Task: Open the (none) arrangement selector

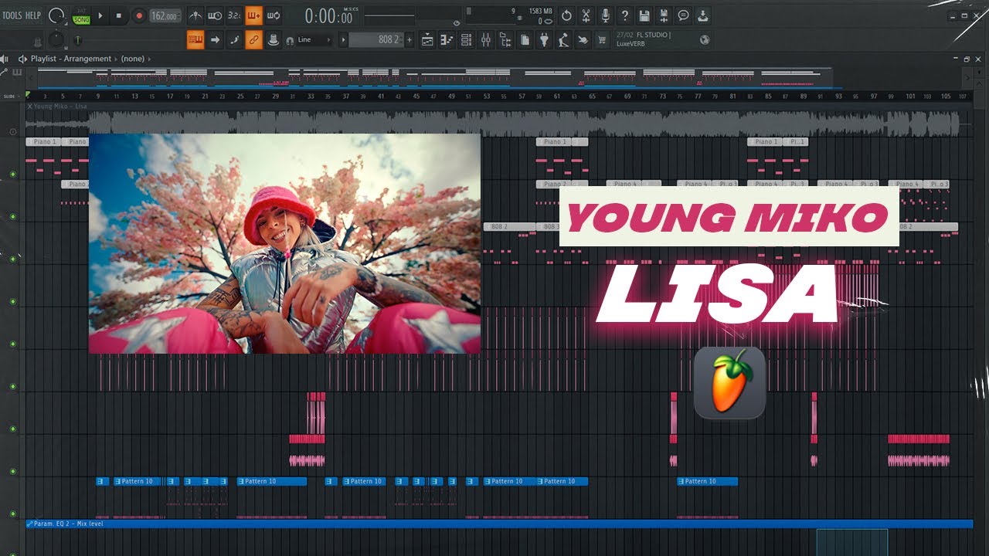Action: (134, 59)
